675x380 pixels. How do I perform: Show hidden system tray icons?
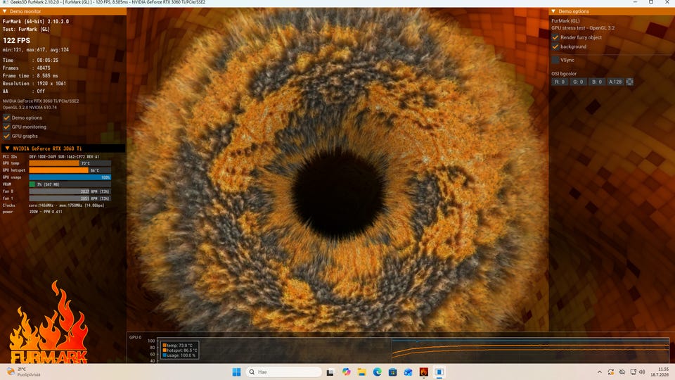click(599, 372)
